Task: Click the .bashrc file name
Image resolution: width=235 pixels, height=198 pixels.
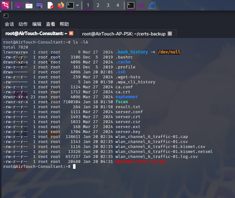Action: coord(124,57)
